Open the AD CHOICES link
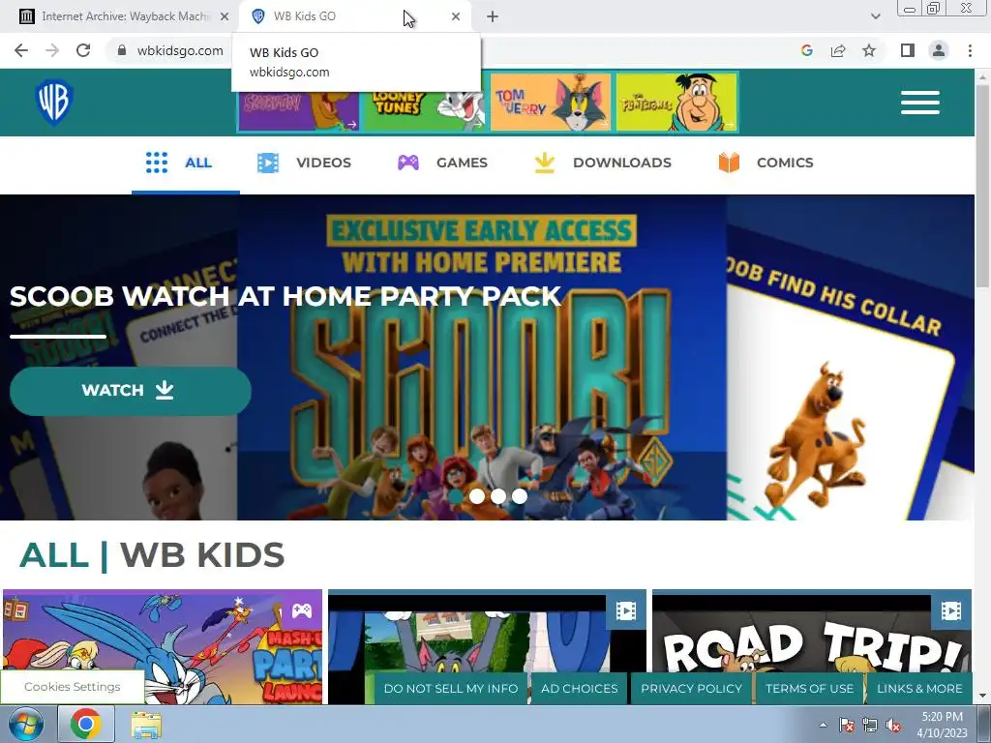The image size is (991, 743). pos(579,689)
